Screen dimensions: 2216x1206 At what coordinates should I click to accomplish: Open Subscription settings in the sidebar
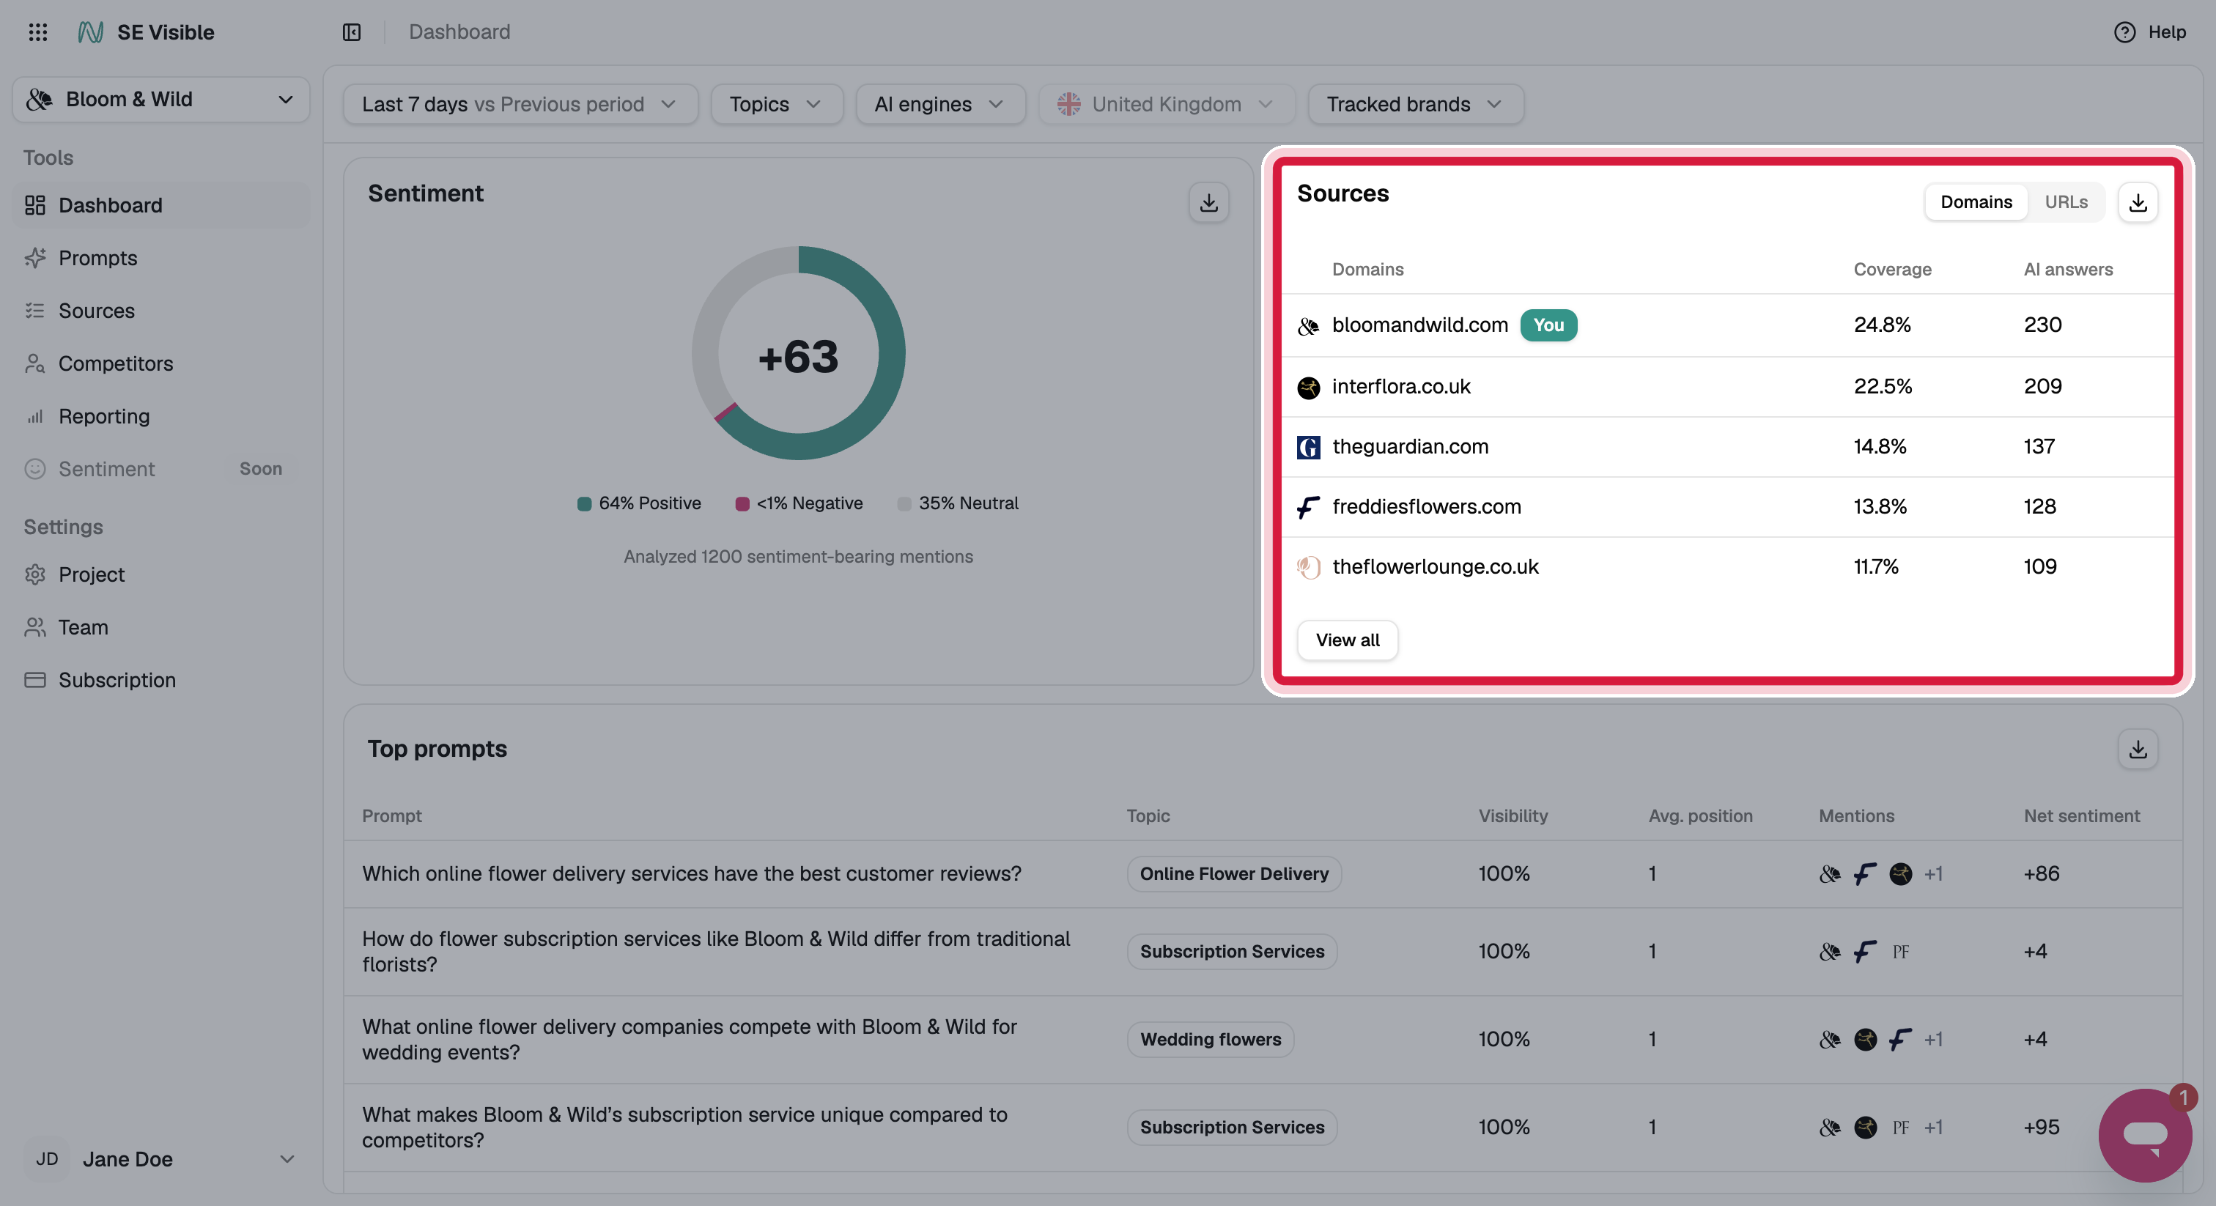coord(161,681)
